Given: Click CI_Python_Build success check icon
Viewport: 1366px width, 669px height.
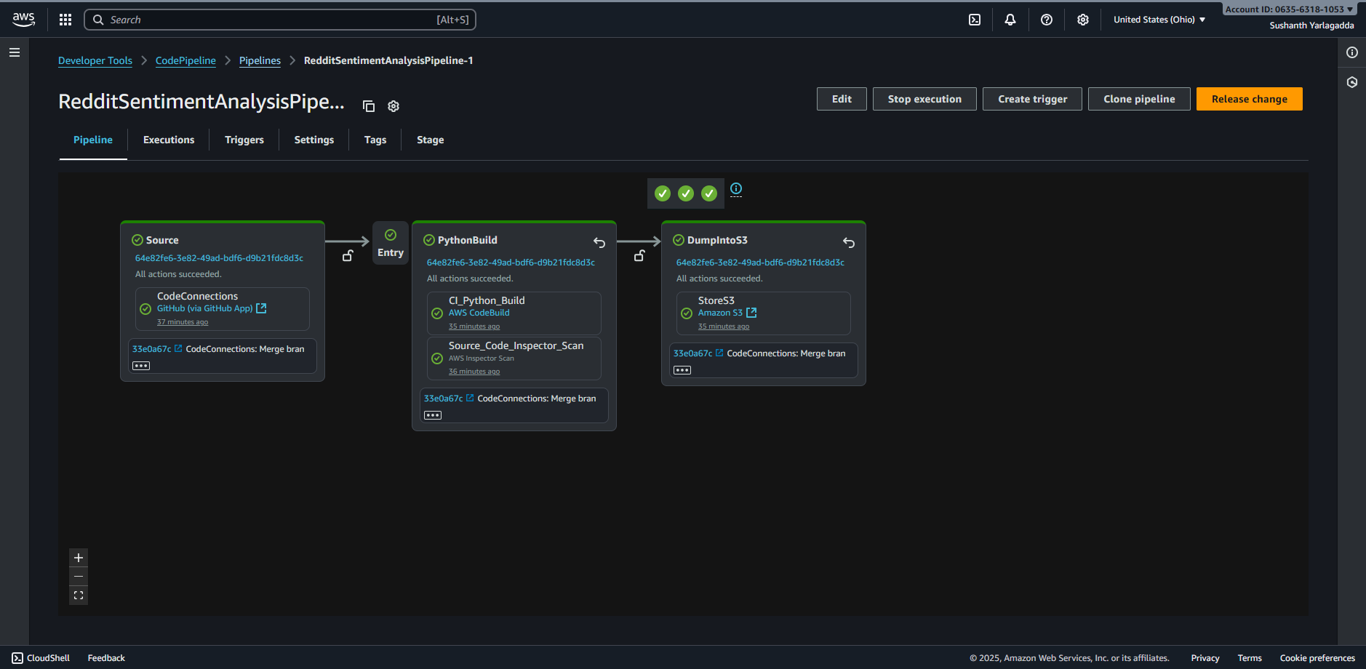Looking at the screenshot, I should tap(437, 313).
